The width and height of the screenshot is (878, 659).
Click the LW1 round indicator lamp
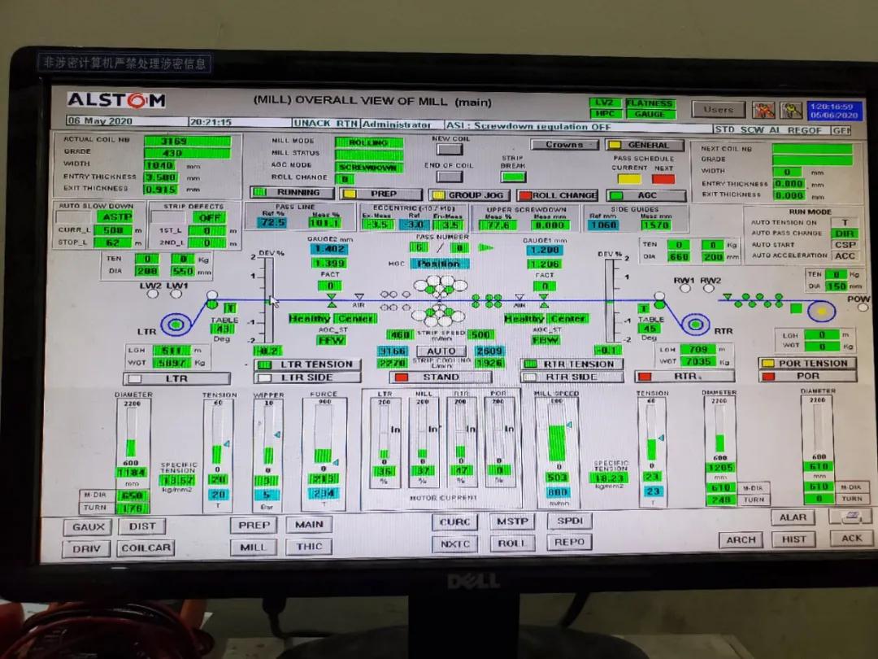(176, 295)
